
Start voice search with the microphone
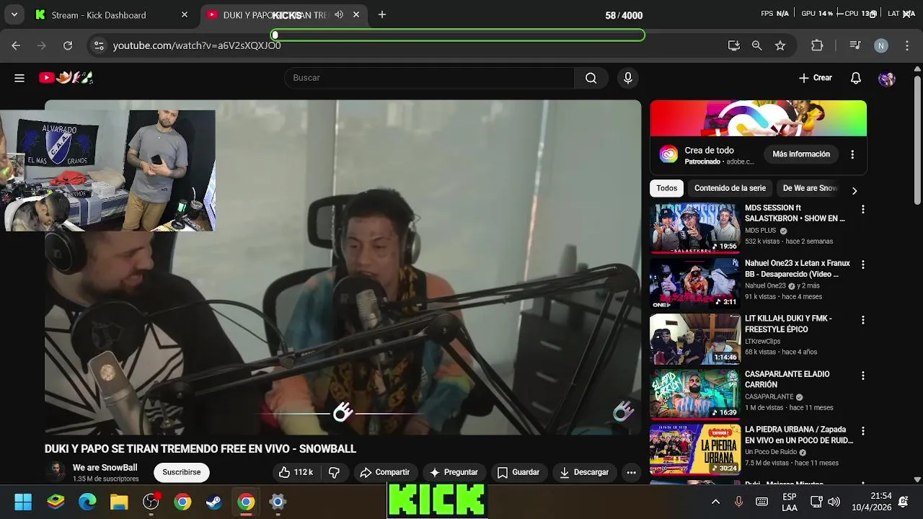[628, 78]
